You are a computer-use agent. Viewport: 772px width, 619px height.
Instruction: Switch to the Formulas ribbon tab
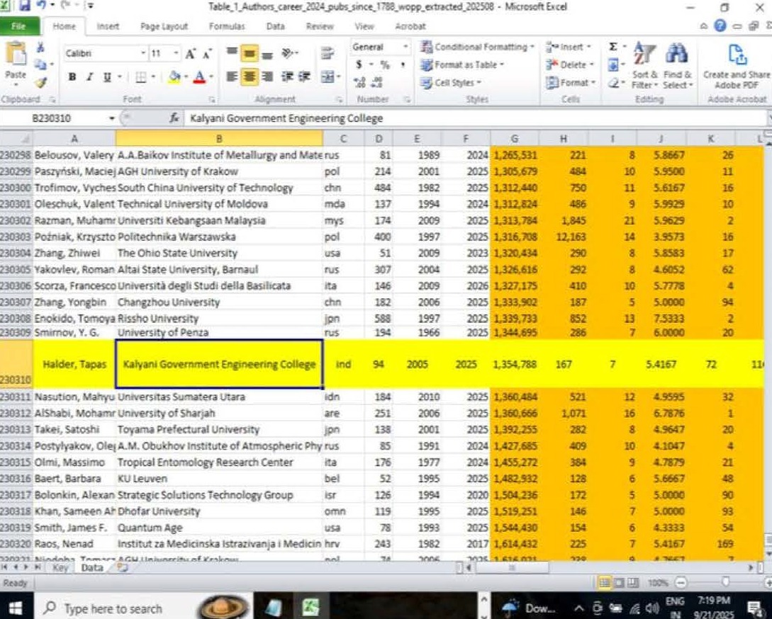[x=227, y=26]
